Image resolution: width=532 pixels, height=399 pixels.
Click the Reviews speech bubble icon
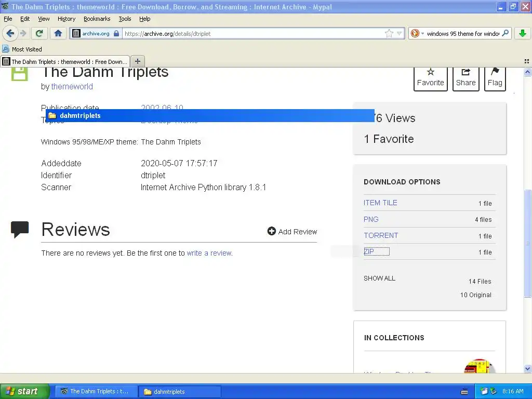[x=20, y=230]
